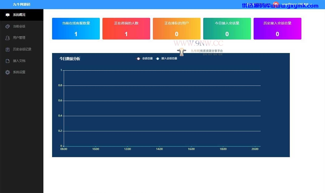Viewport: 325px width, 193px height.
Task: Click the 系统设置 gear icon
Action: point(8,72)
